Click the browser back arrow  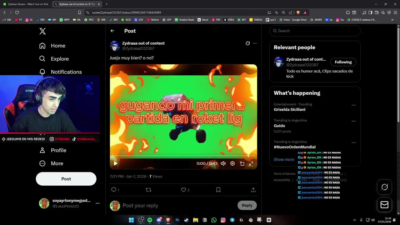(x=4, y=12)
